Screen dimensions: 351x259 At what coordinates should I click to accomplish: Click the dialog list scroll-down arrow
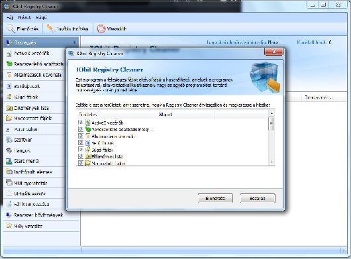tap(272, 162)
